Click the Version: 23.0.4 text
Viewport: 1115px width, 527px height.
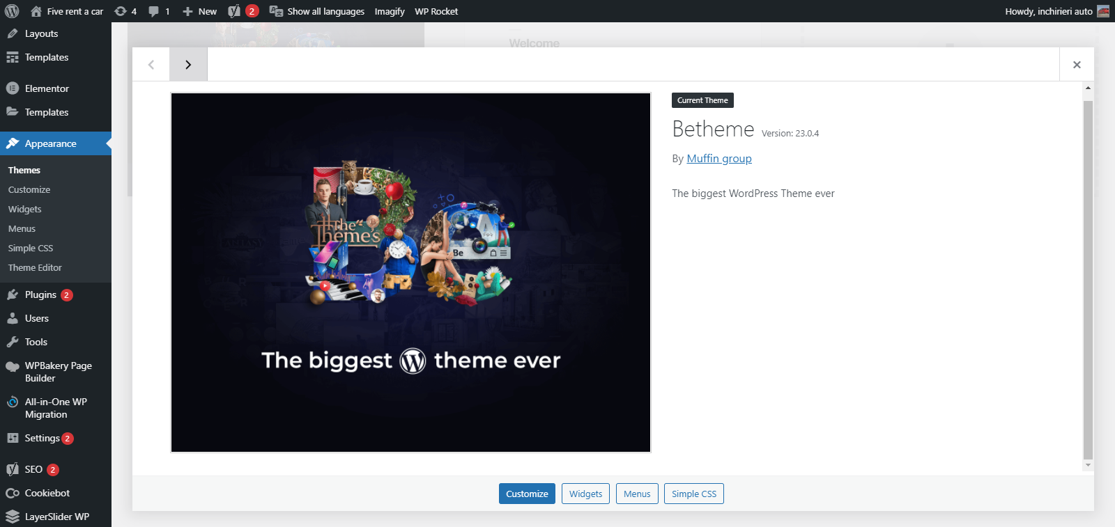[790, 133]
